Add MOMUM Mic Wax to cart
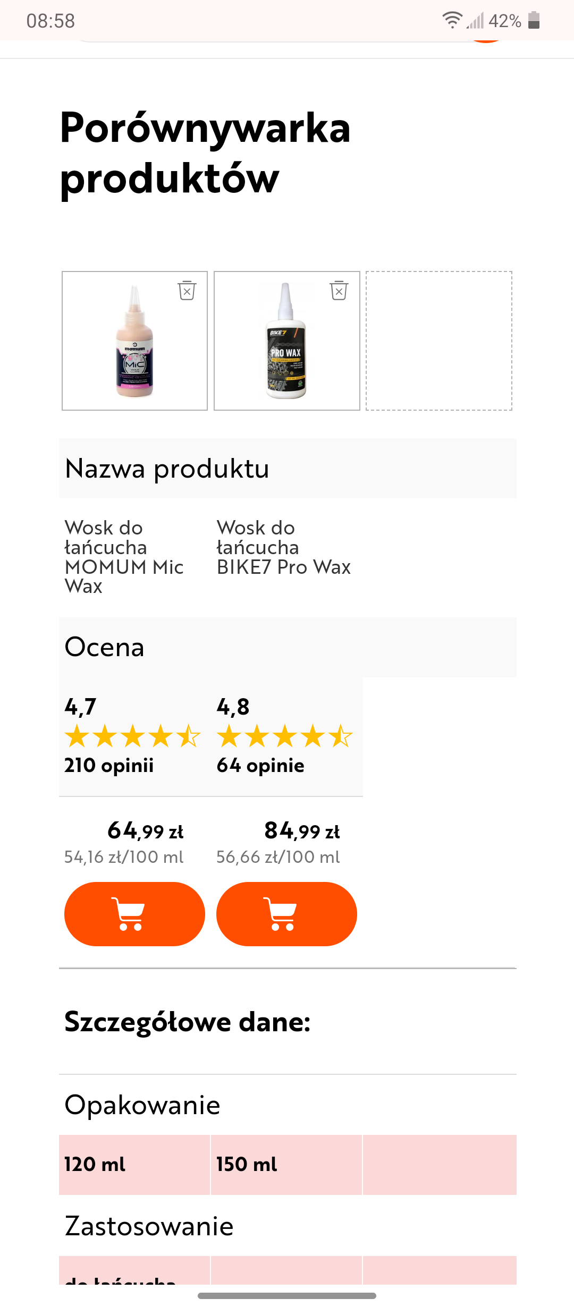Image resolution: width=574 pixels, height=1307 pixels. pyautogui.click(x=134, y=914)
